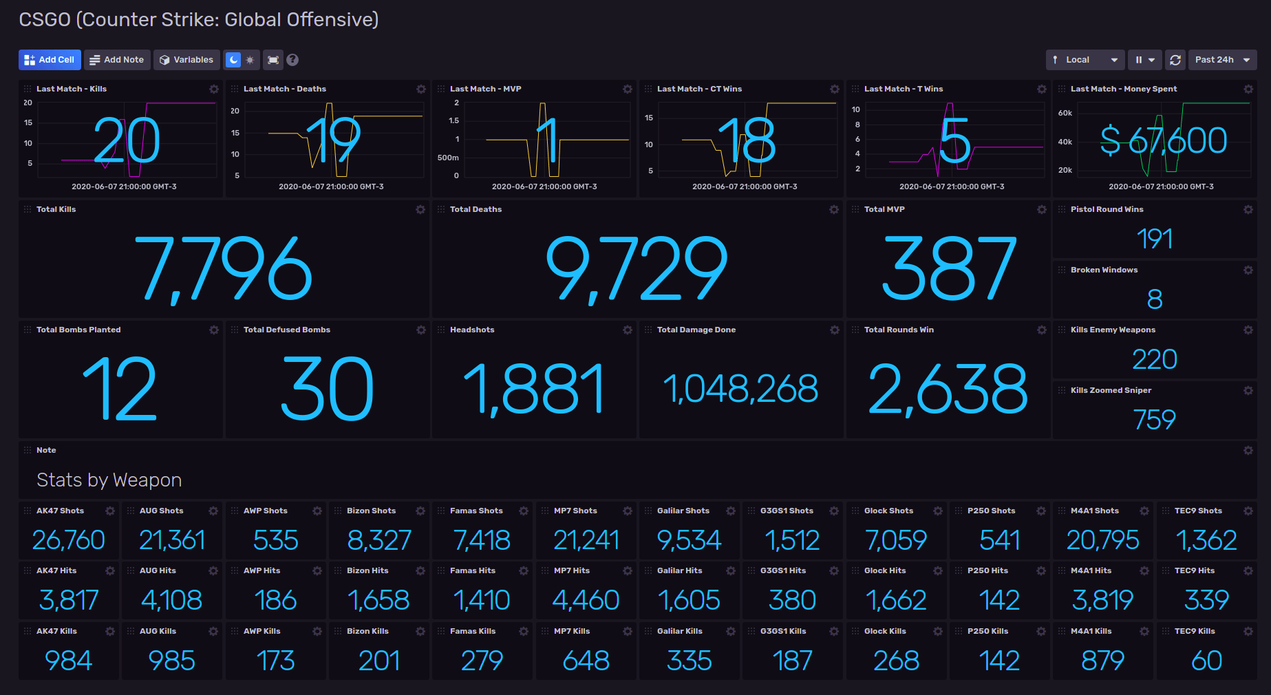Screen dimensions: 1271x695
Task: Click the Total Damage Done value 1,048,268
Action: (741, 389)
